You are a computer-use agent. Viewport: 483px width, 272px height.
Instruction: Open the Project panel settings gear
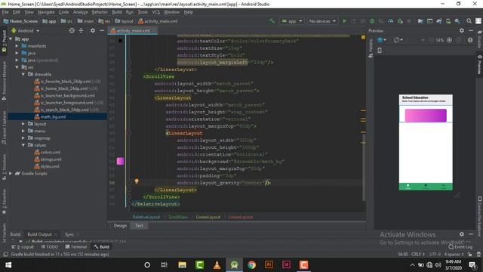click(92, 30)
